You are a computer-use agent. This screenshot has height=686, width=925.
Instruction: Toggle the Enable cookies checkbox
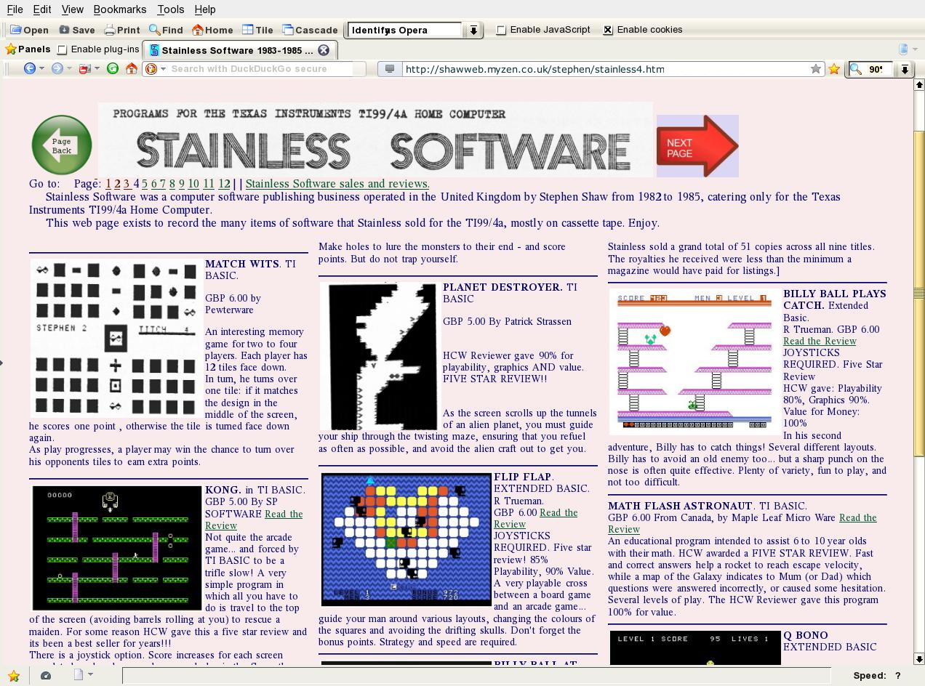[608, 30]
